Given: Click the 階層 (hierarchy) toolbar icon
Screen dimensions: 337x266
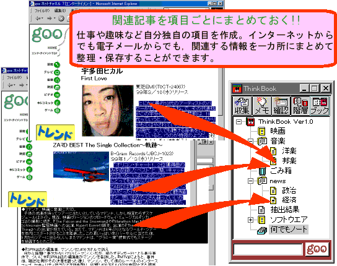Looking at the screenshot, I should pos(300,106).
